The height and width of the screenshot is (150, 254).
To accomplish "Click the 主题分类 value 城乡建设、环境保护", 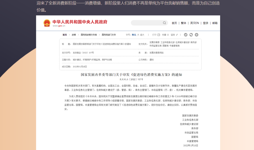I will (x=92, y=60).
